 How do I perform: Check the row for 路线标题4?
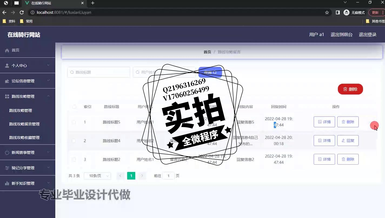[x=74, y=141]
